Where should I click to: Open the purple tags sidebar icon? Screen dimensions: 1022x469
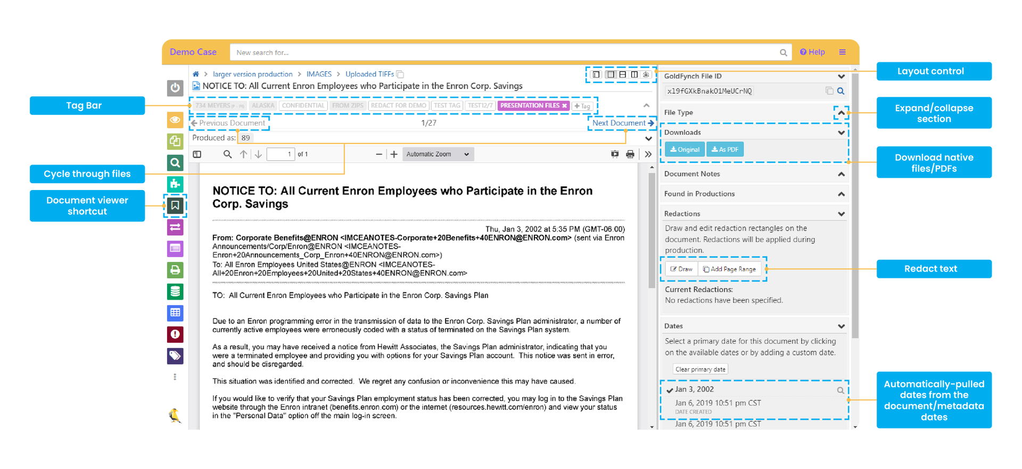(x=175, y=356)
